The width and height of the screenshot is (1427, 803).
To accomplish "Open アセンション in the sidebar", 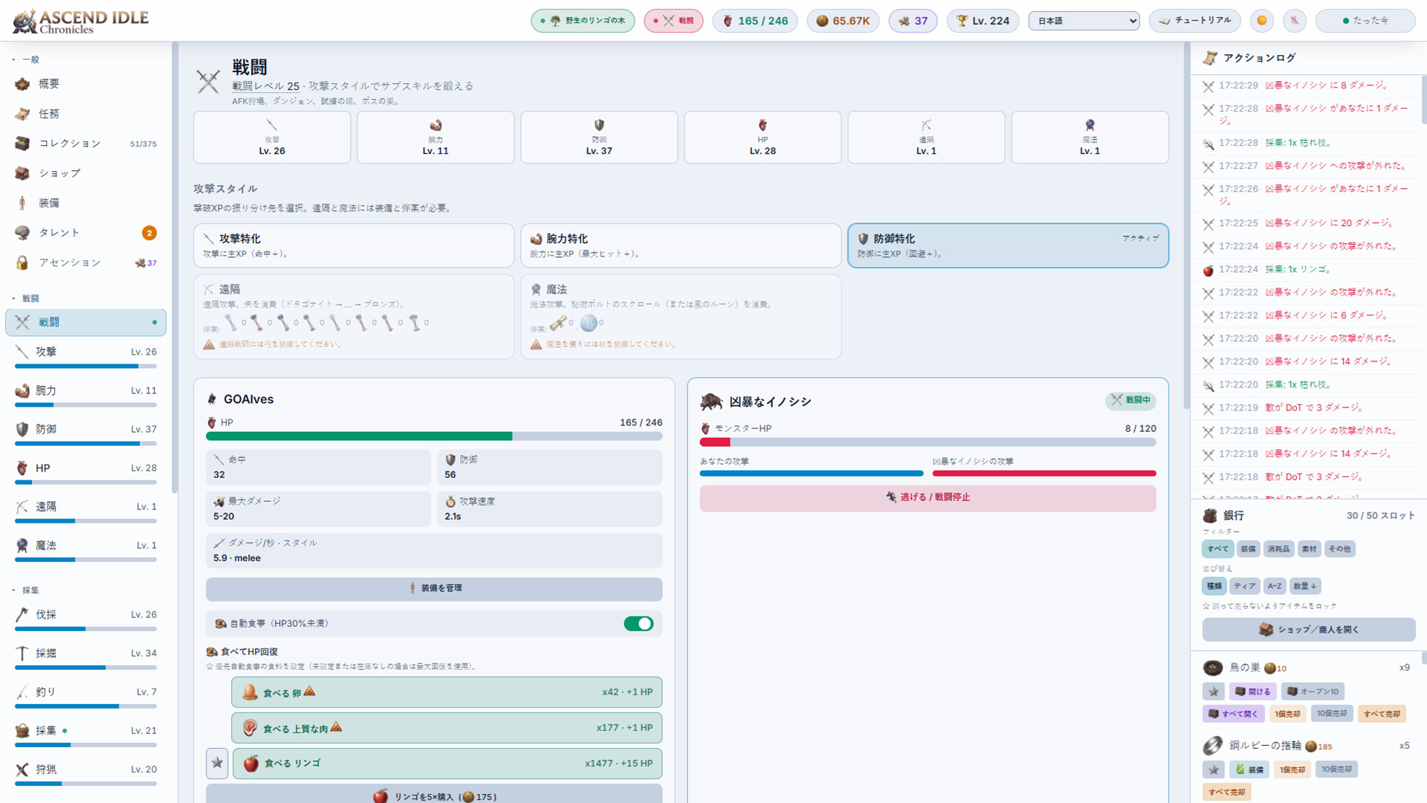I will coord(85,262).
